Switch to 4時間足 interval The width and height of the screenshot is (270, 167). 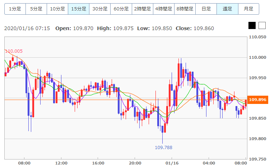click(x=164, y=9)
